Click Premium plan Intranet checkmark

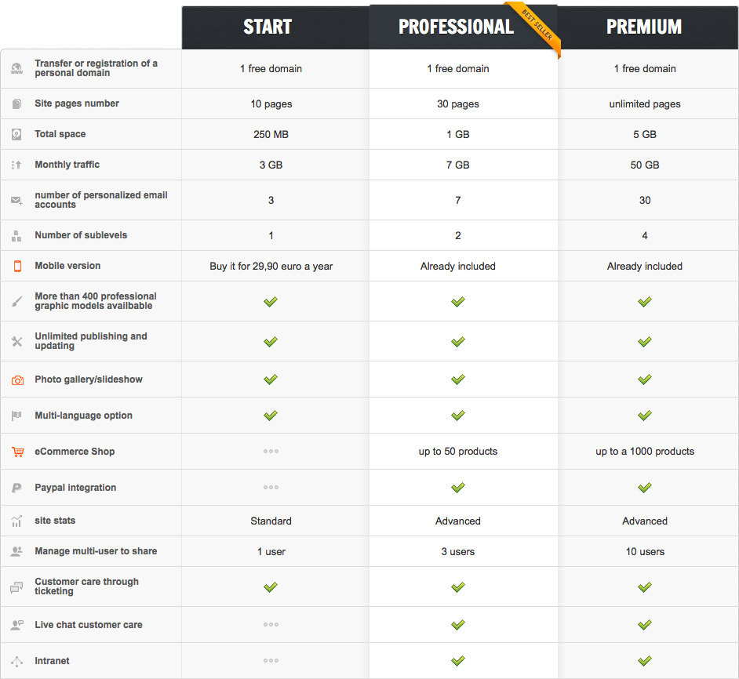pos(644,661)
